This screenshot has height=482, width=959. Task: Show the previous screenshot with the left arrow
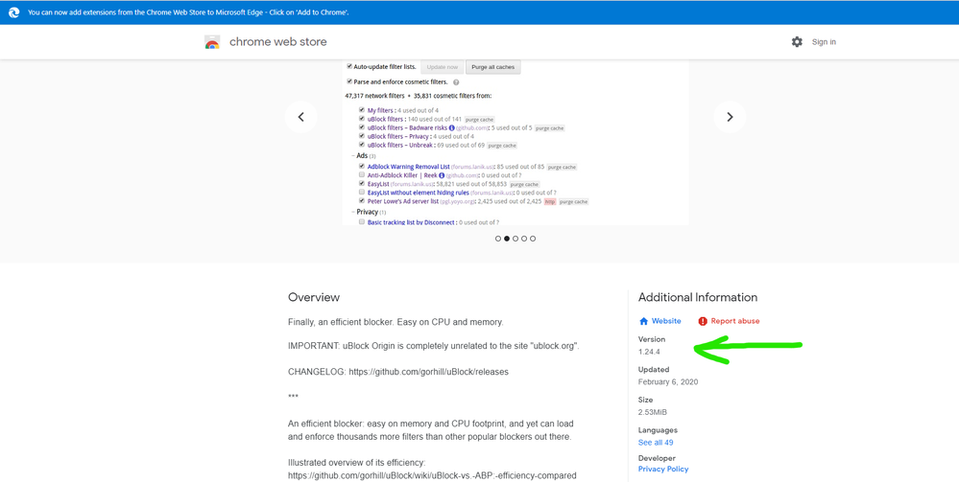pos(300,117)
